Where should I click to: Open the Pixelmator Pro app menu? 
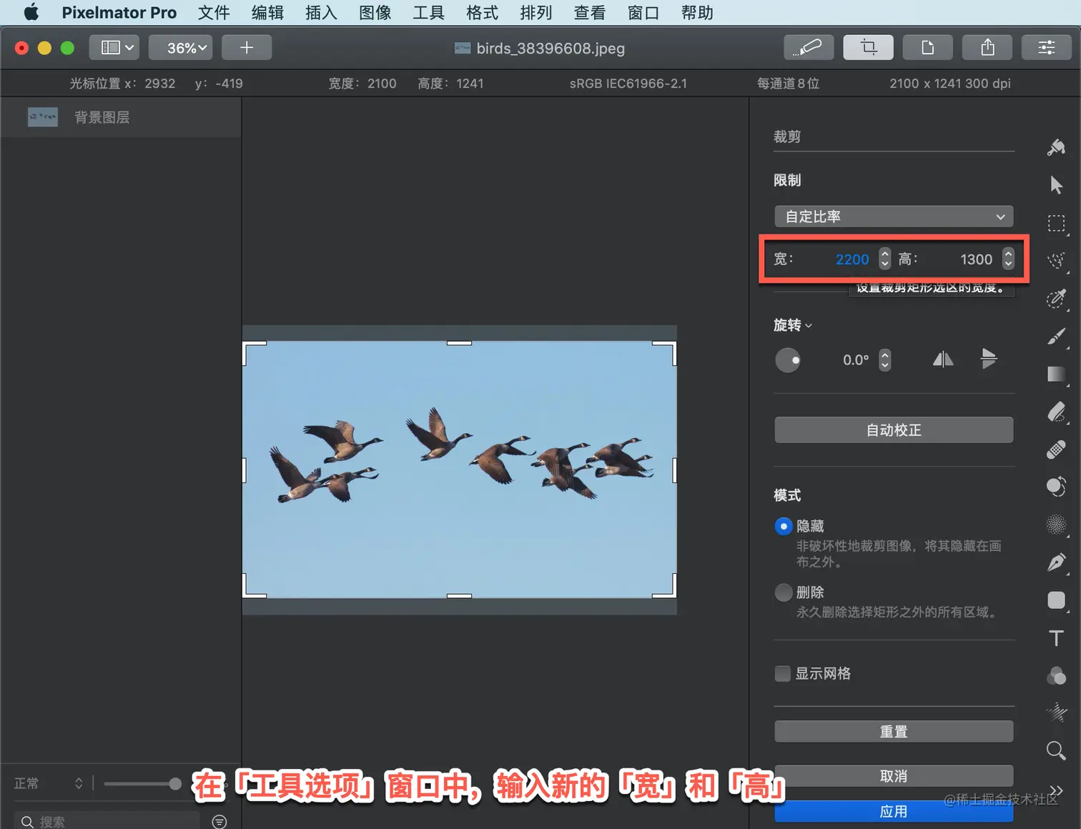pos(119,13)
